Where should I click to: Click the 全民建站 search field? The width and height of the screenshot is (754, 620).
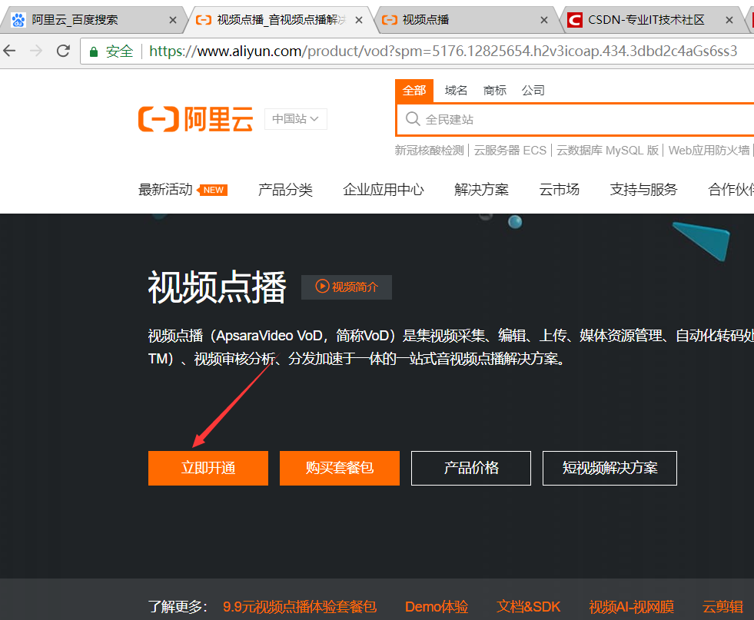575,119
